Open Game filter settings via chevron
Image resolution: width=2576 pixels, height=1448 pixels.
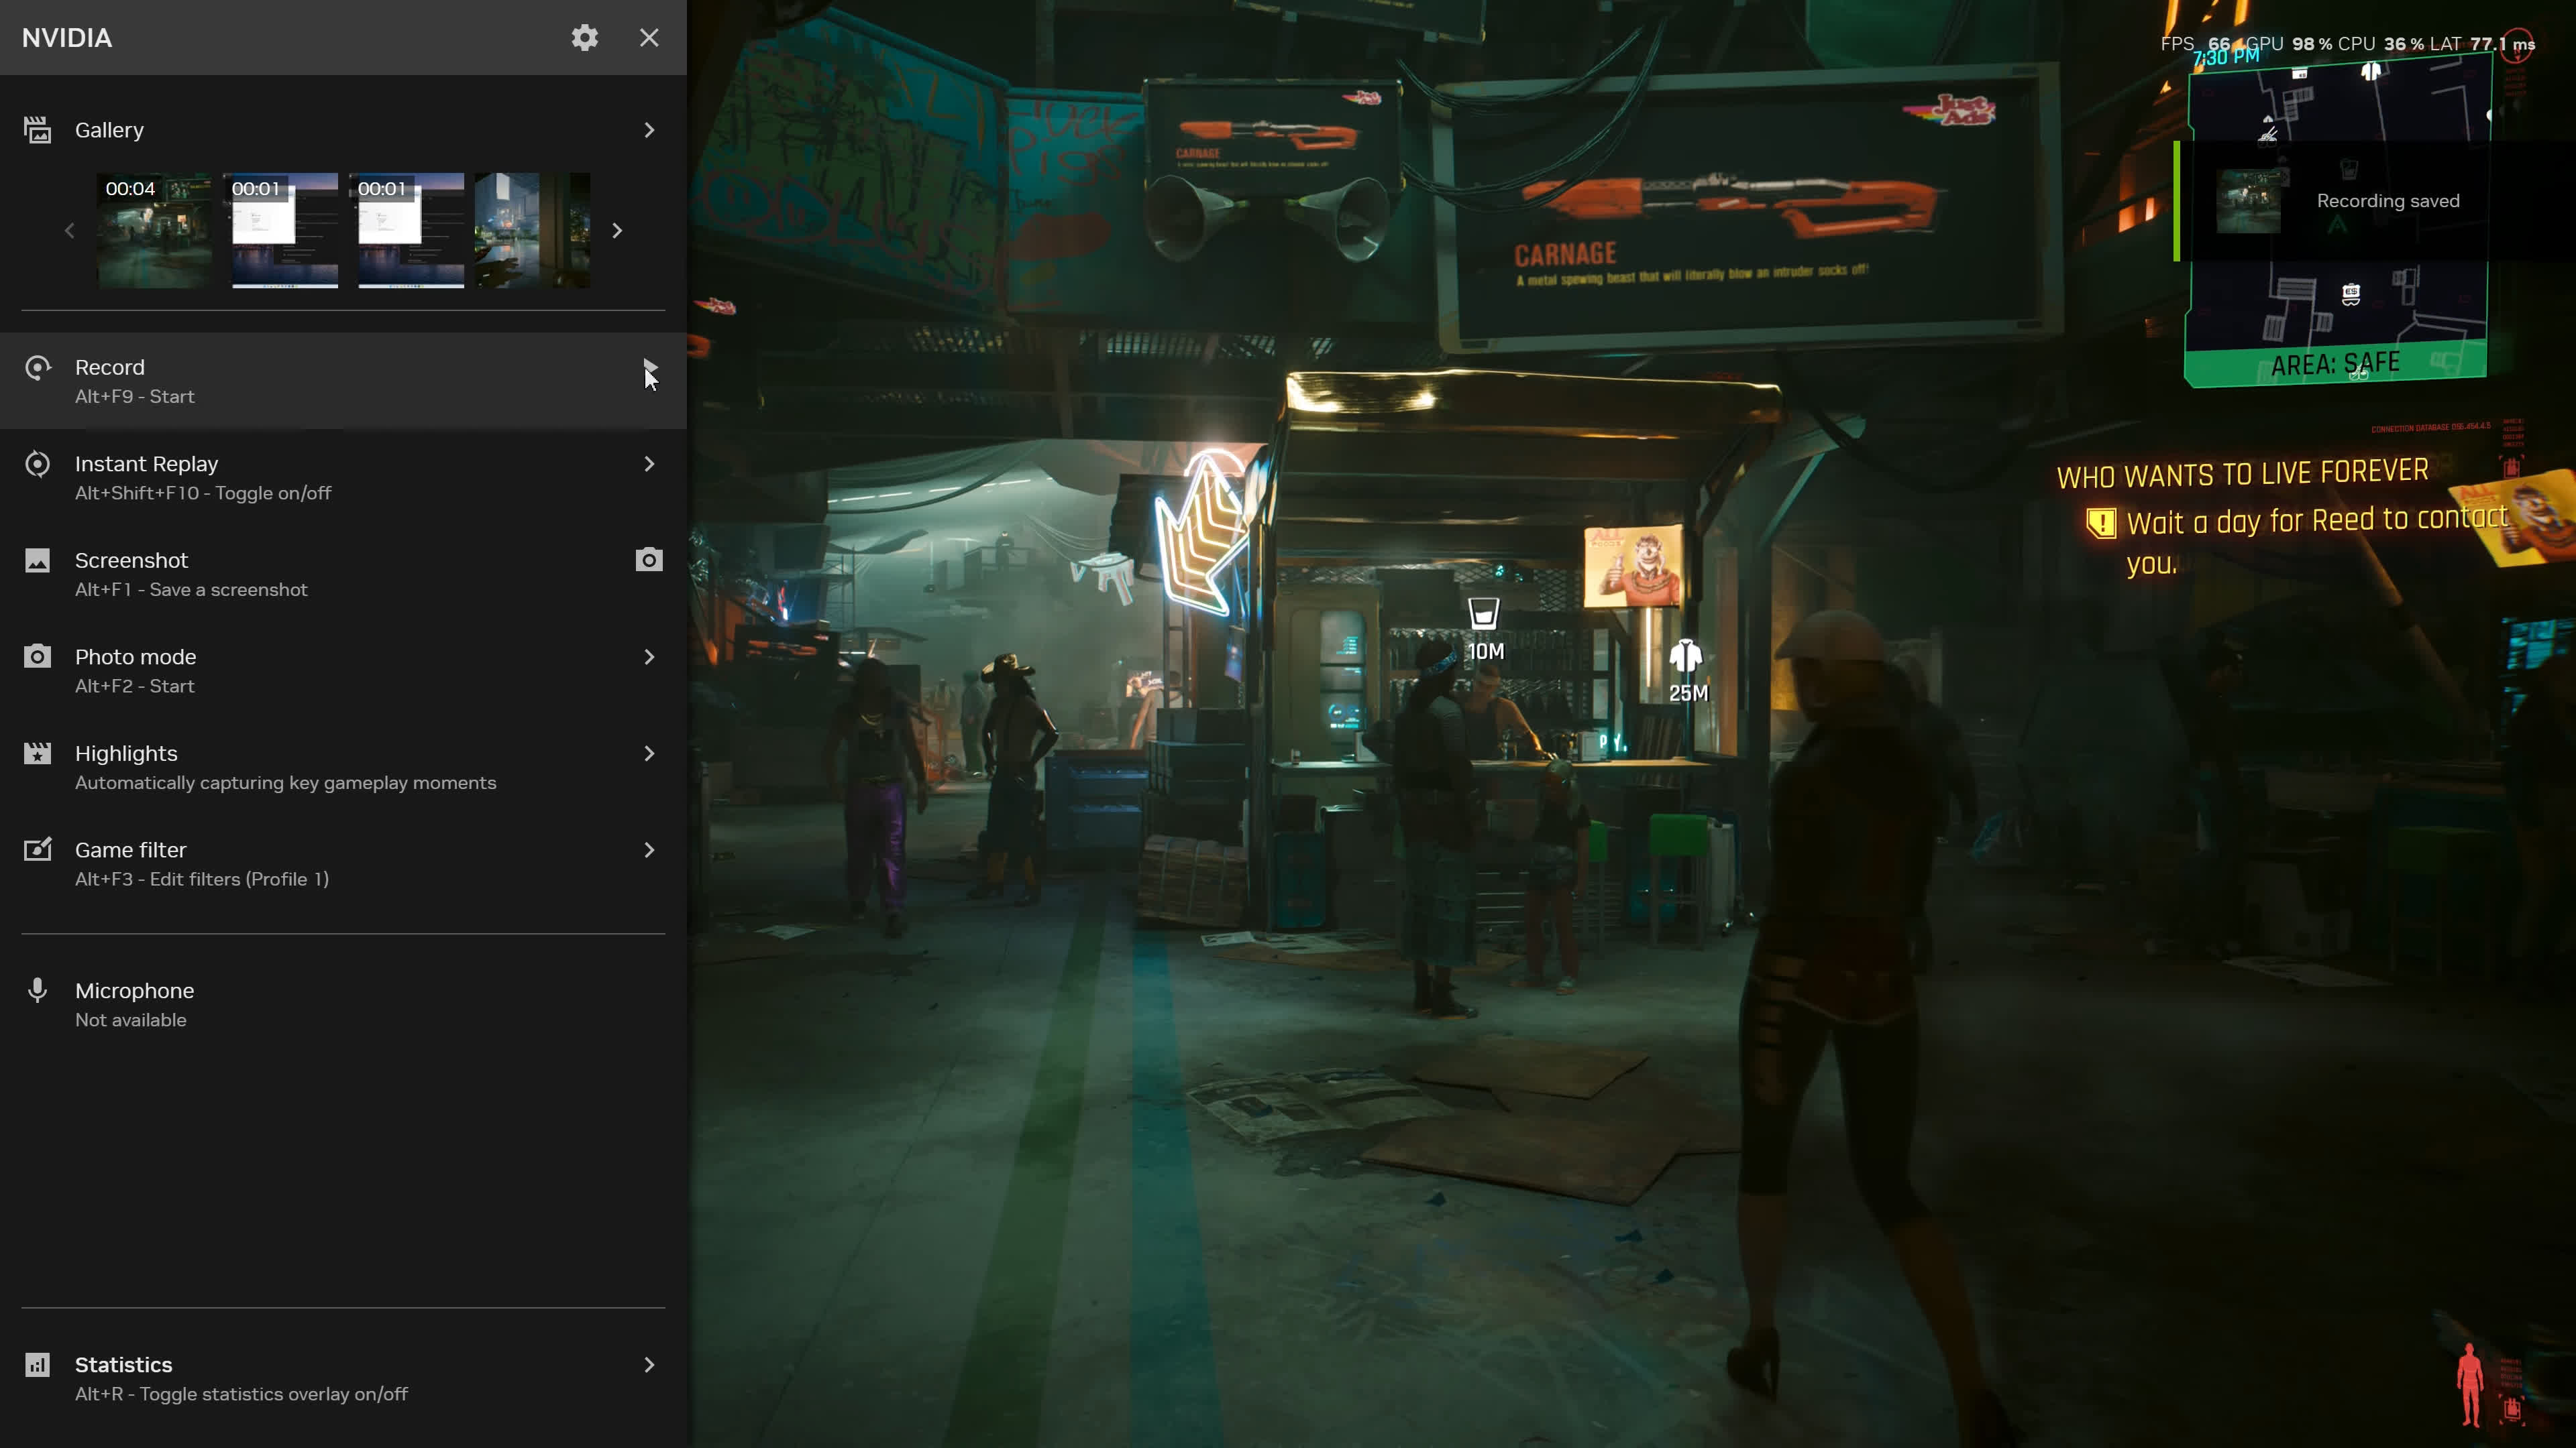click(x=649, y=849)
